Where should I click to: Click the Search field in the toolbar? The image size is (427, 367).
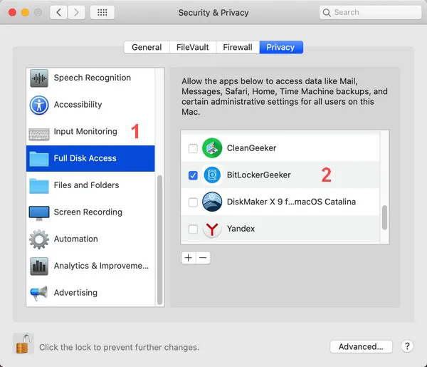pyautogui.click(x=365, y=12)
